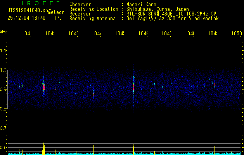This screenshot has height=155, width=244.
Task: Click the Receiving Antenna label
Action: [93, 19]
